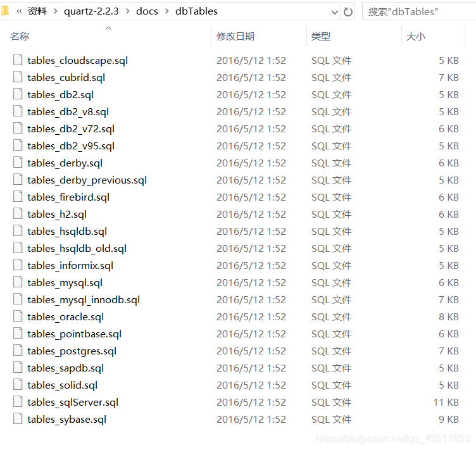Click the file icon of tables_cubrid.sql

coord(18,77)
